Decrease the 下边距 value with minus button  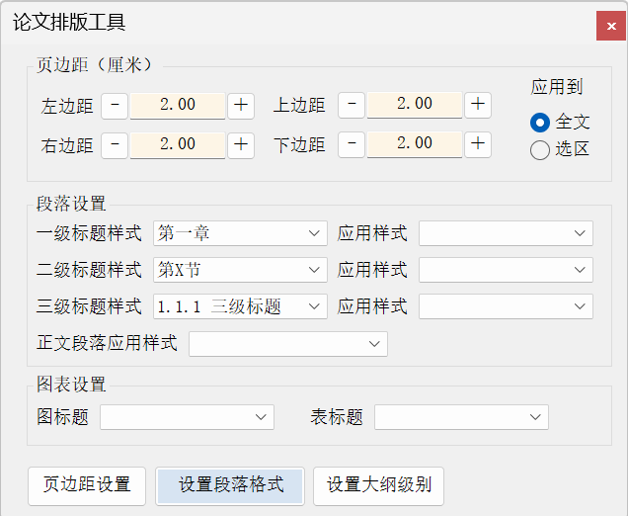(x=352, y=143)
